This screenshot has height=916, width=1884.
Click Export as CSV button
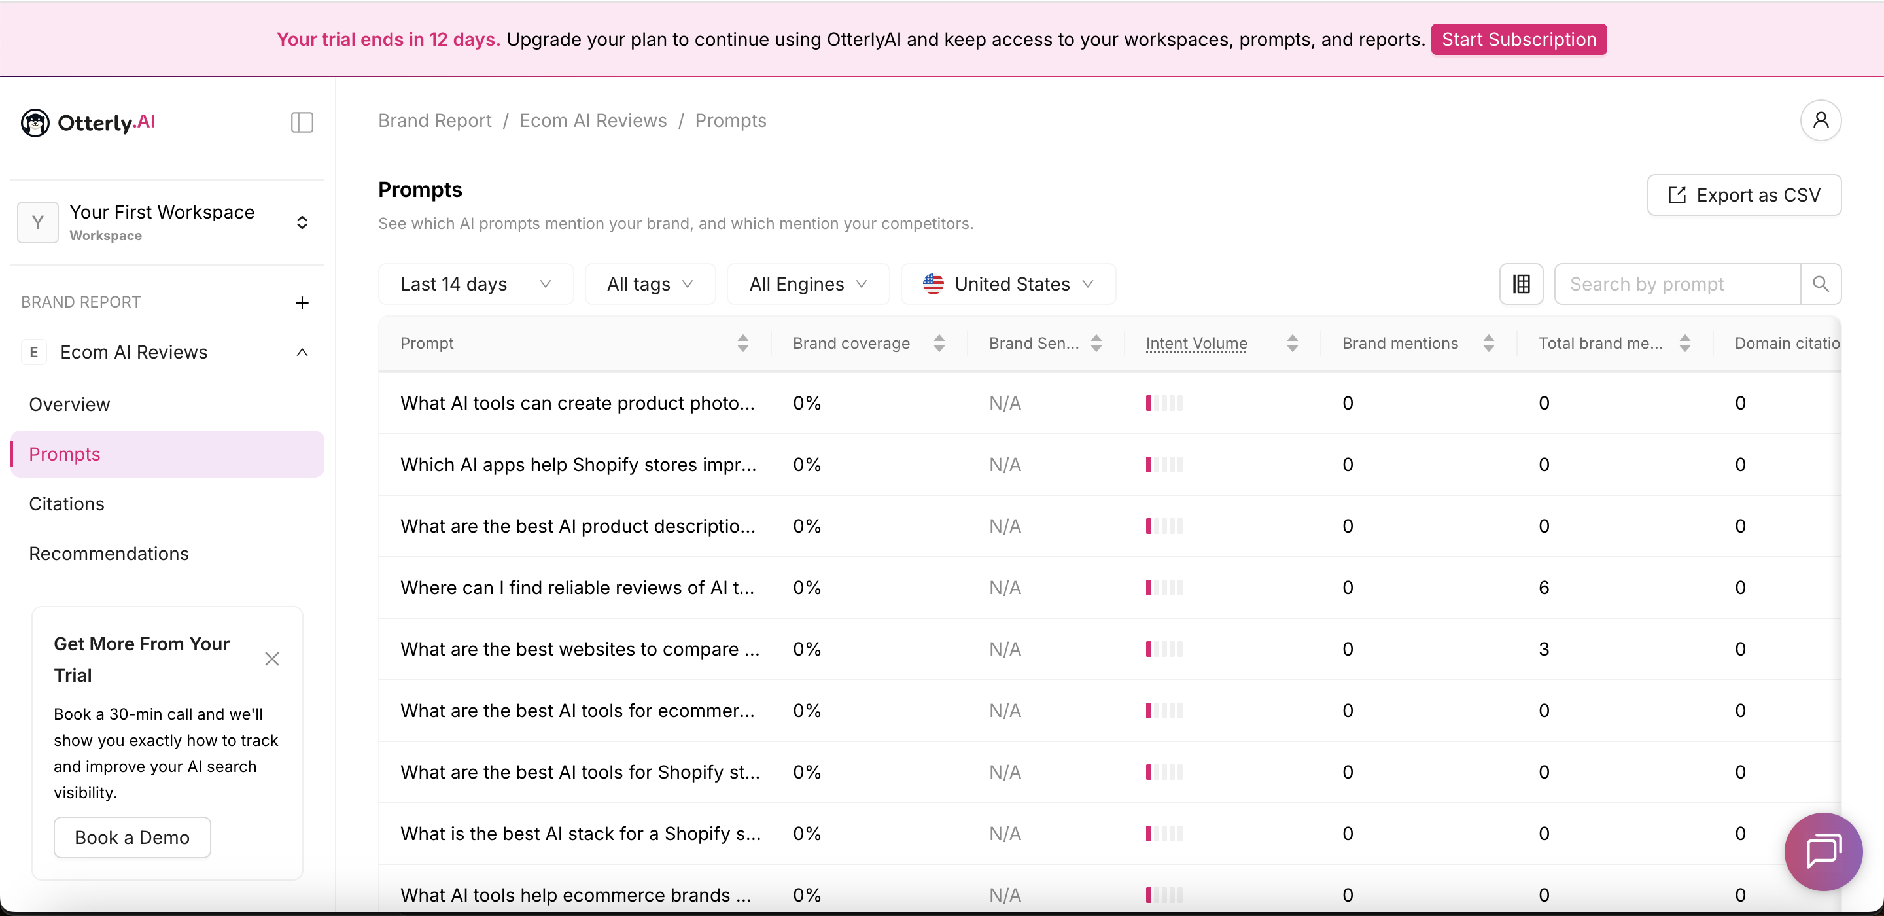[x=1743, y=196]
